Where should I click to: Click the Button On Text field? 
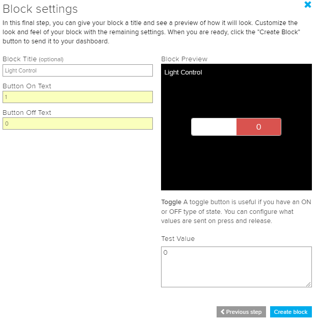point(77,97)
